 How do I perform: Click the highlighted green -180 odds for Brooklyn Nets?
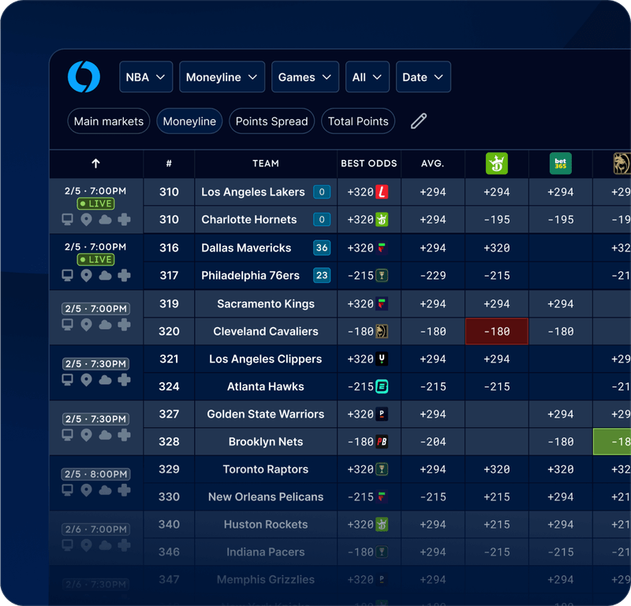coord(614,441)
